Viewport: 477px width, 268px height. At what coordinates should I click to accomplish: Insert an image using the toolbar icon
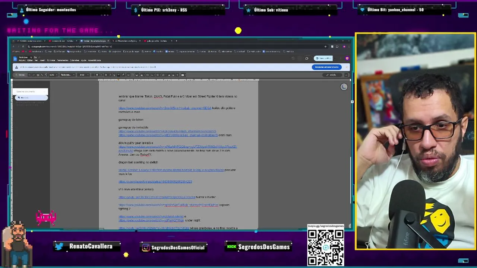click(x=137, y=75)
